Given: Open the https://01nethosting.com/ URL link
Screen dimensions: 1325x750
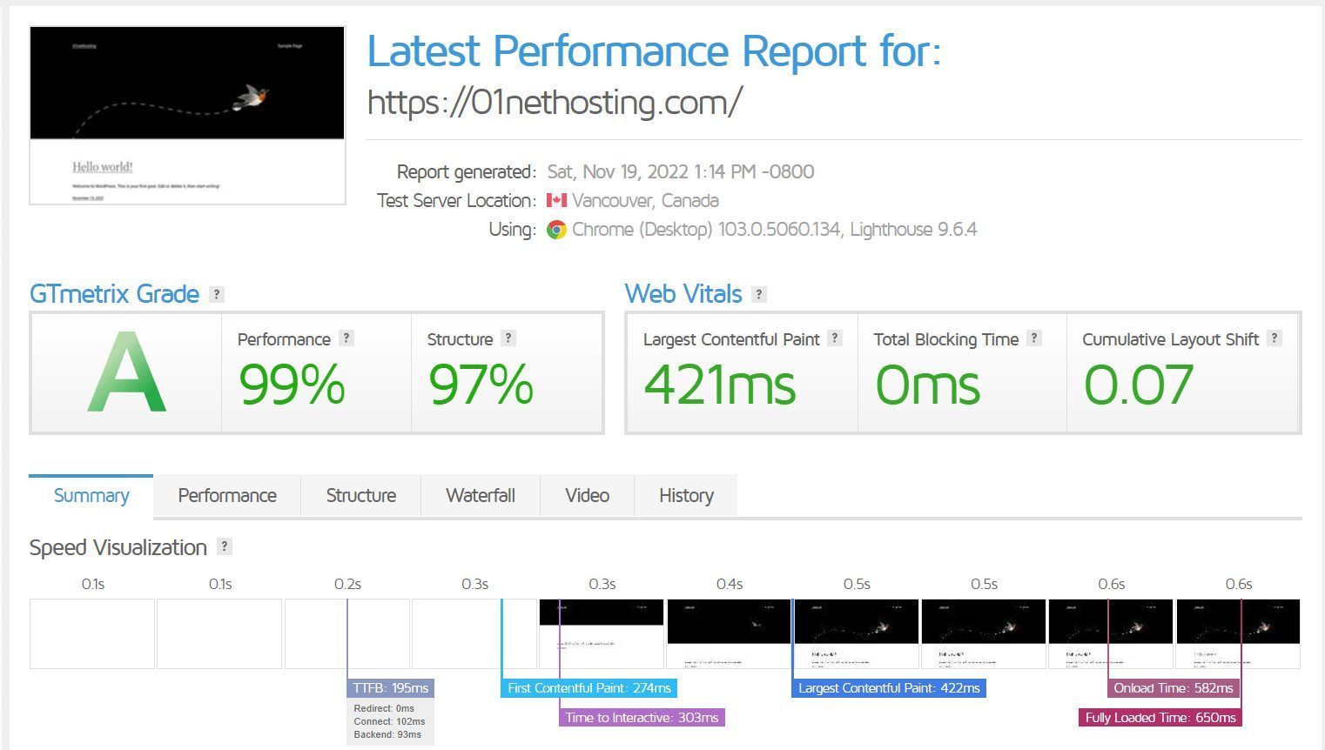Looking at the screenshot, I should pyautogui.click(x=555, y=103).
